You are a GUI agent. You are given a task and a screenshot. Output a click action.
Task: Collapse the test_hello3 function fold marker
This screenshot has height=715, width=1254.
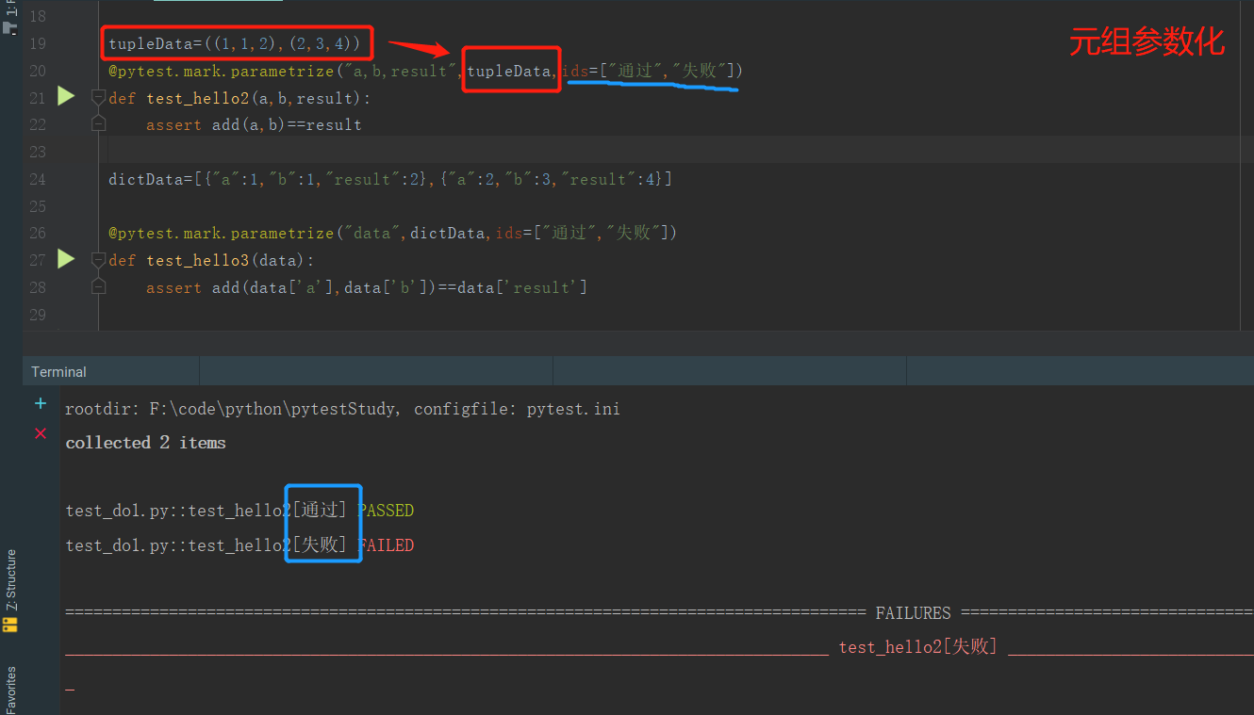(98, 259)
